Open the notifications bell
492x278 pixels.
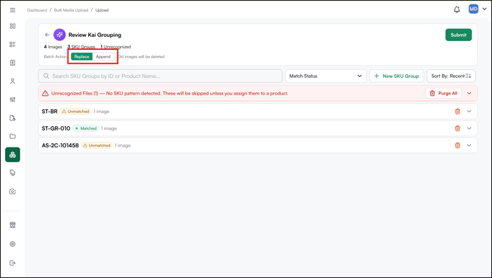point(457,10)
